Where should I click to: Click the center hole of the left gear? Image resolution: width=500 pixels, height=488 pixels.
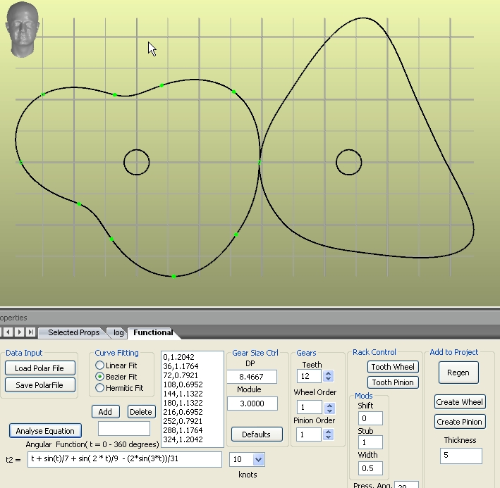(x=136, y=162)
